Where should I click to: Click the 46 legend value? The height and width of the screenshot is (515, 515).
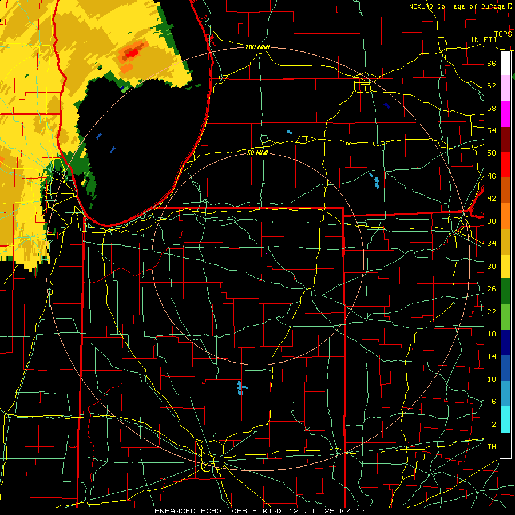(492, 176)
